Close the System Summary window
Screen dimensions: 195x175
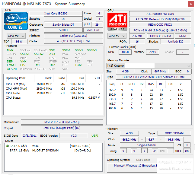pos(191,4)
